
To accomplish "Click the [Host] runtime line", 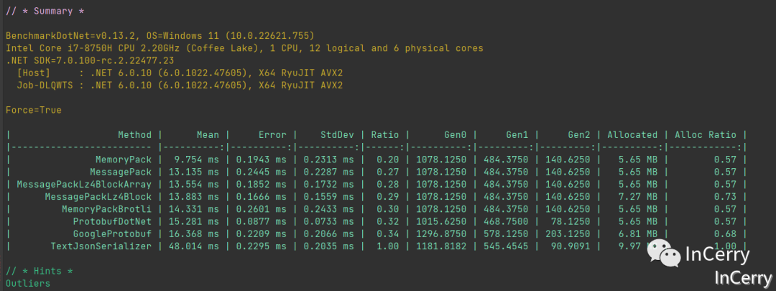I will tap(180, 73).
